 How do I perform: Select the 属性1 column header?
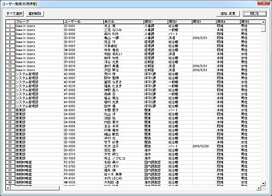click(x=156, y=22)
